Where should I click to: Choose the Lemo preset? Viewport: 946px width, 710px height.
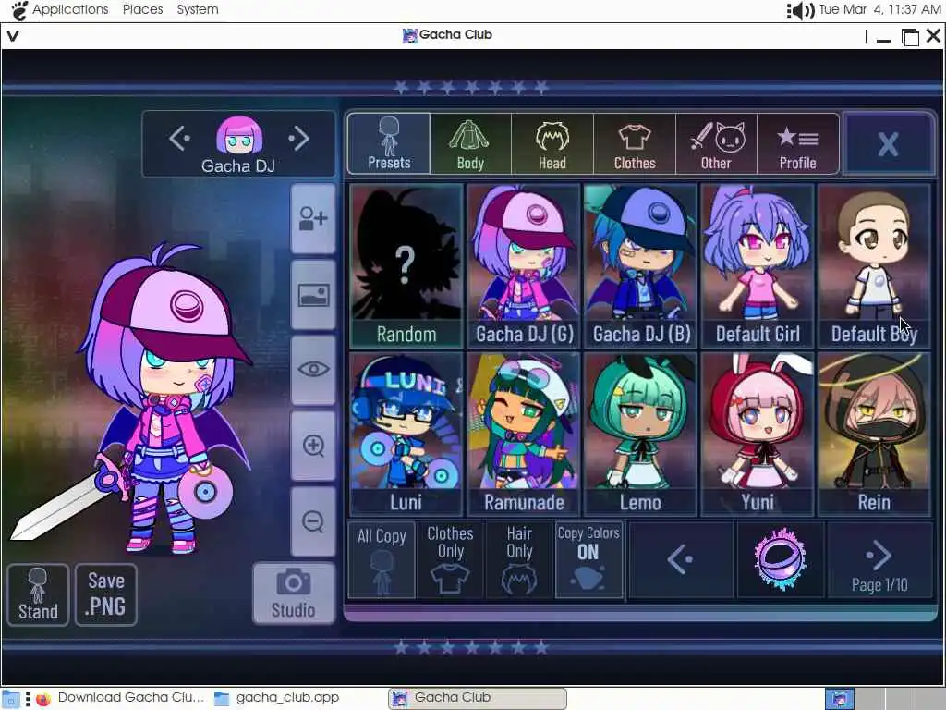pos(641,435)
